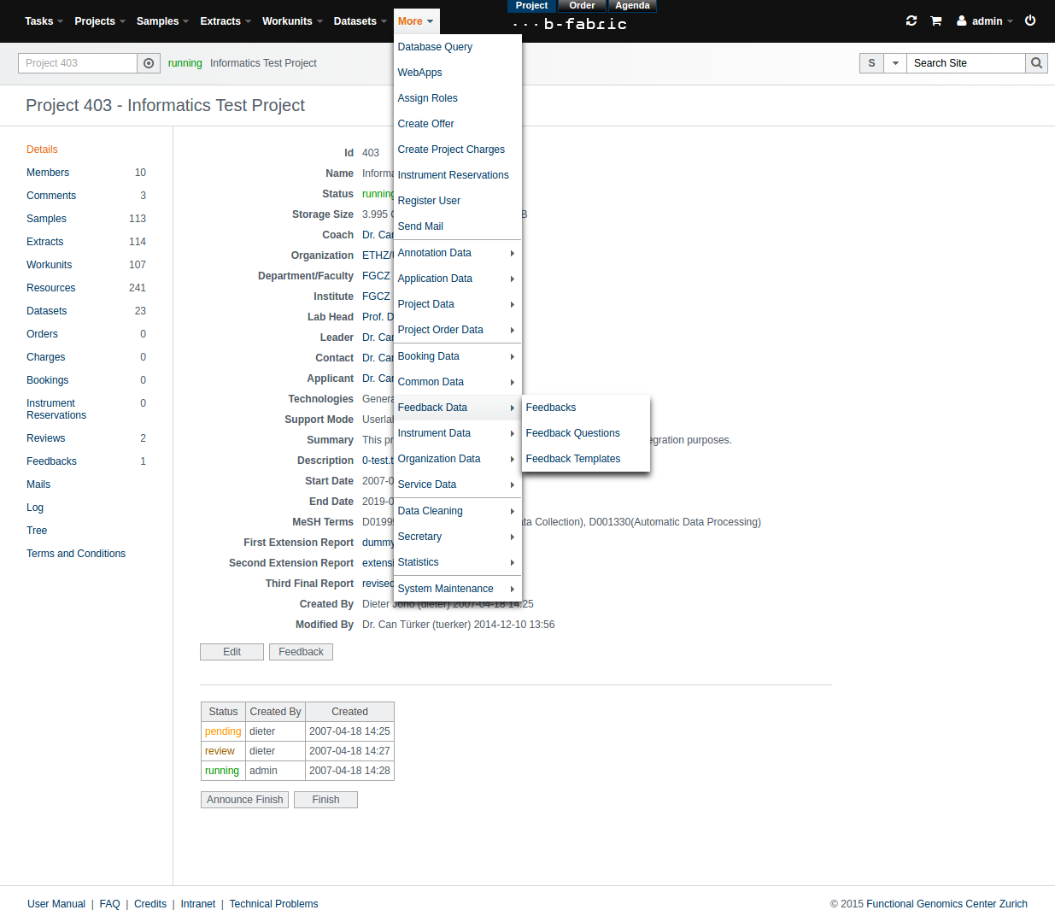Select Instrument Reservations menu entry
Viewport: 1055px width, 910px height.
(453, 175)
